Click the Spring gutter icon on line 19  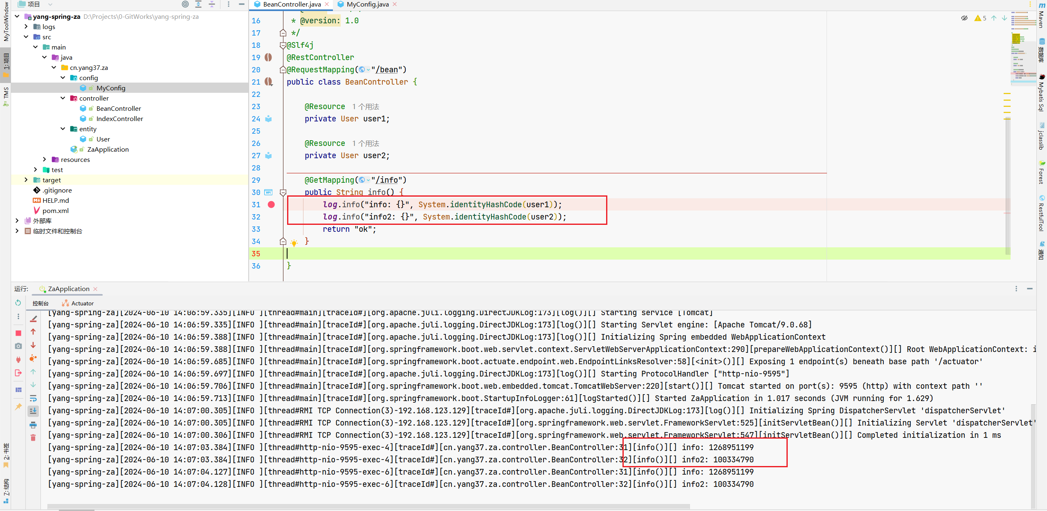tap(268, 57)
